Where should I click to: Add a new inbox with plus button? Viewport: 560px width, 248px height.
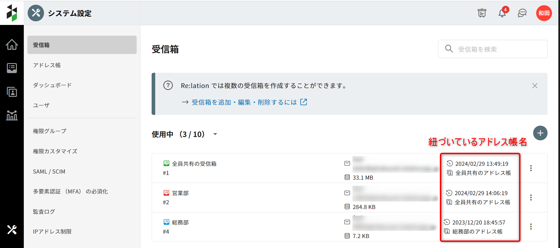[x=540, y=133]
